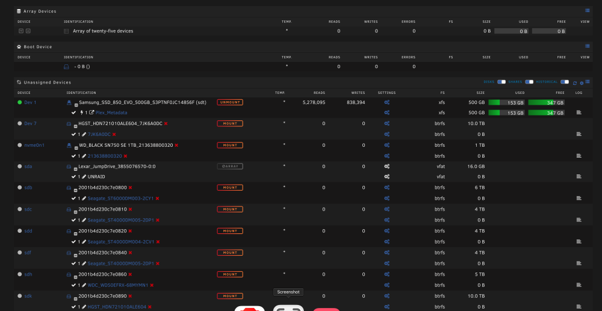Open settings gears for Seagate_ST6000DM003-2CY1 partition
The width and height of the screenshot is (602, 311).
click(387, 199)
